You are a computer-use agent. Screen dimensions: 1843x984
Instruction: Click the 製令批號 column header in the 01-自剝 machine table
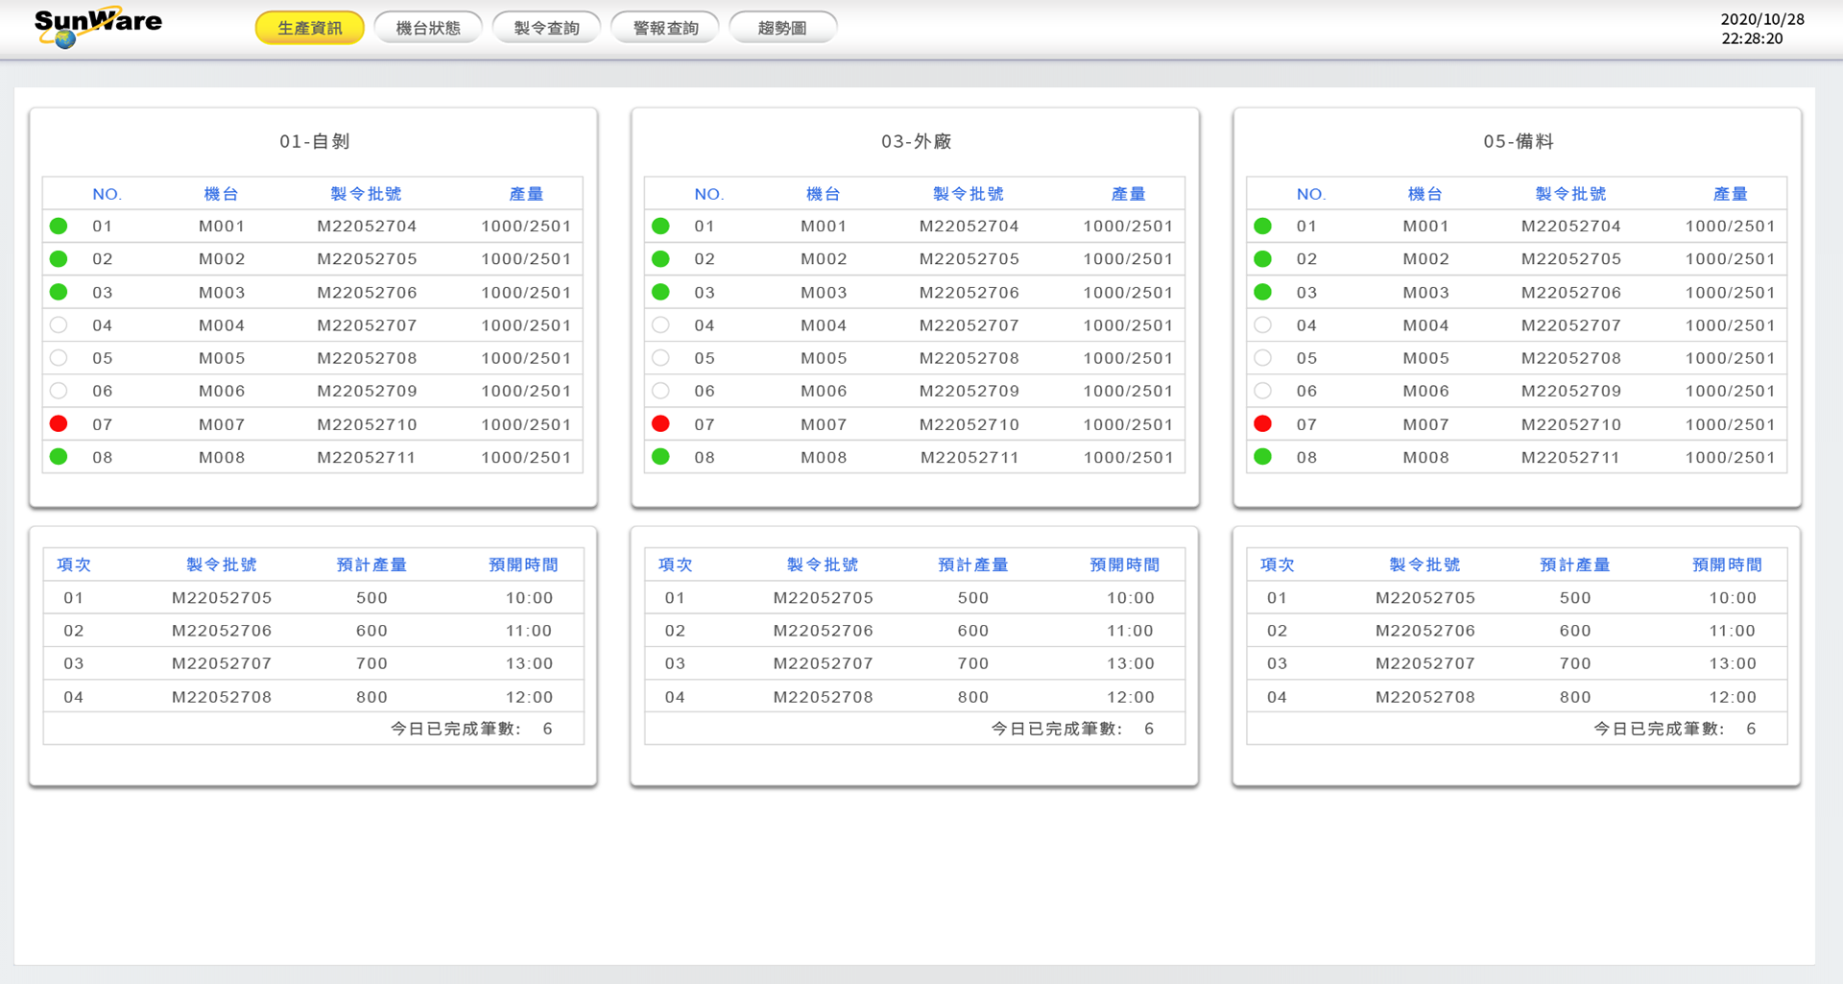(x=367, y=194)
